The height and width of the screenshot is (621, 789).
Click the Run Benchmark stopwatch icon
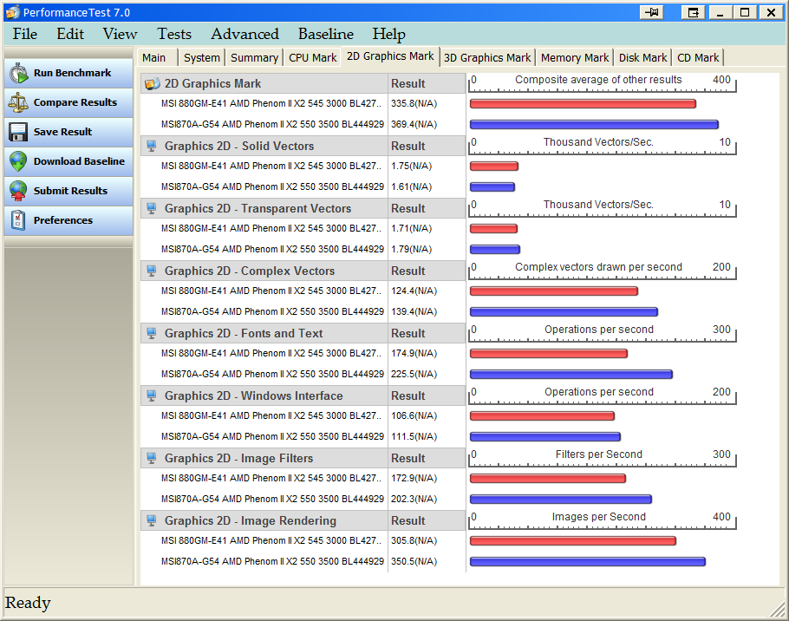pyautogui.click(x=18, y=73)
